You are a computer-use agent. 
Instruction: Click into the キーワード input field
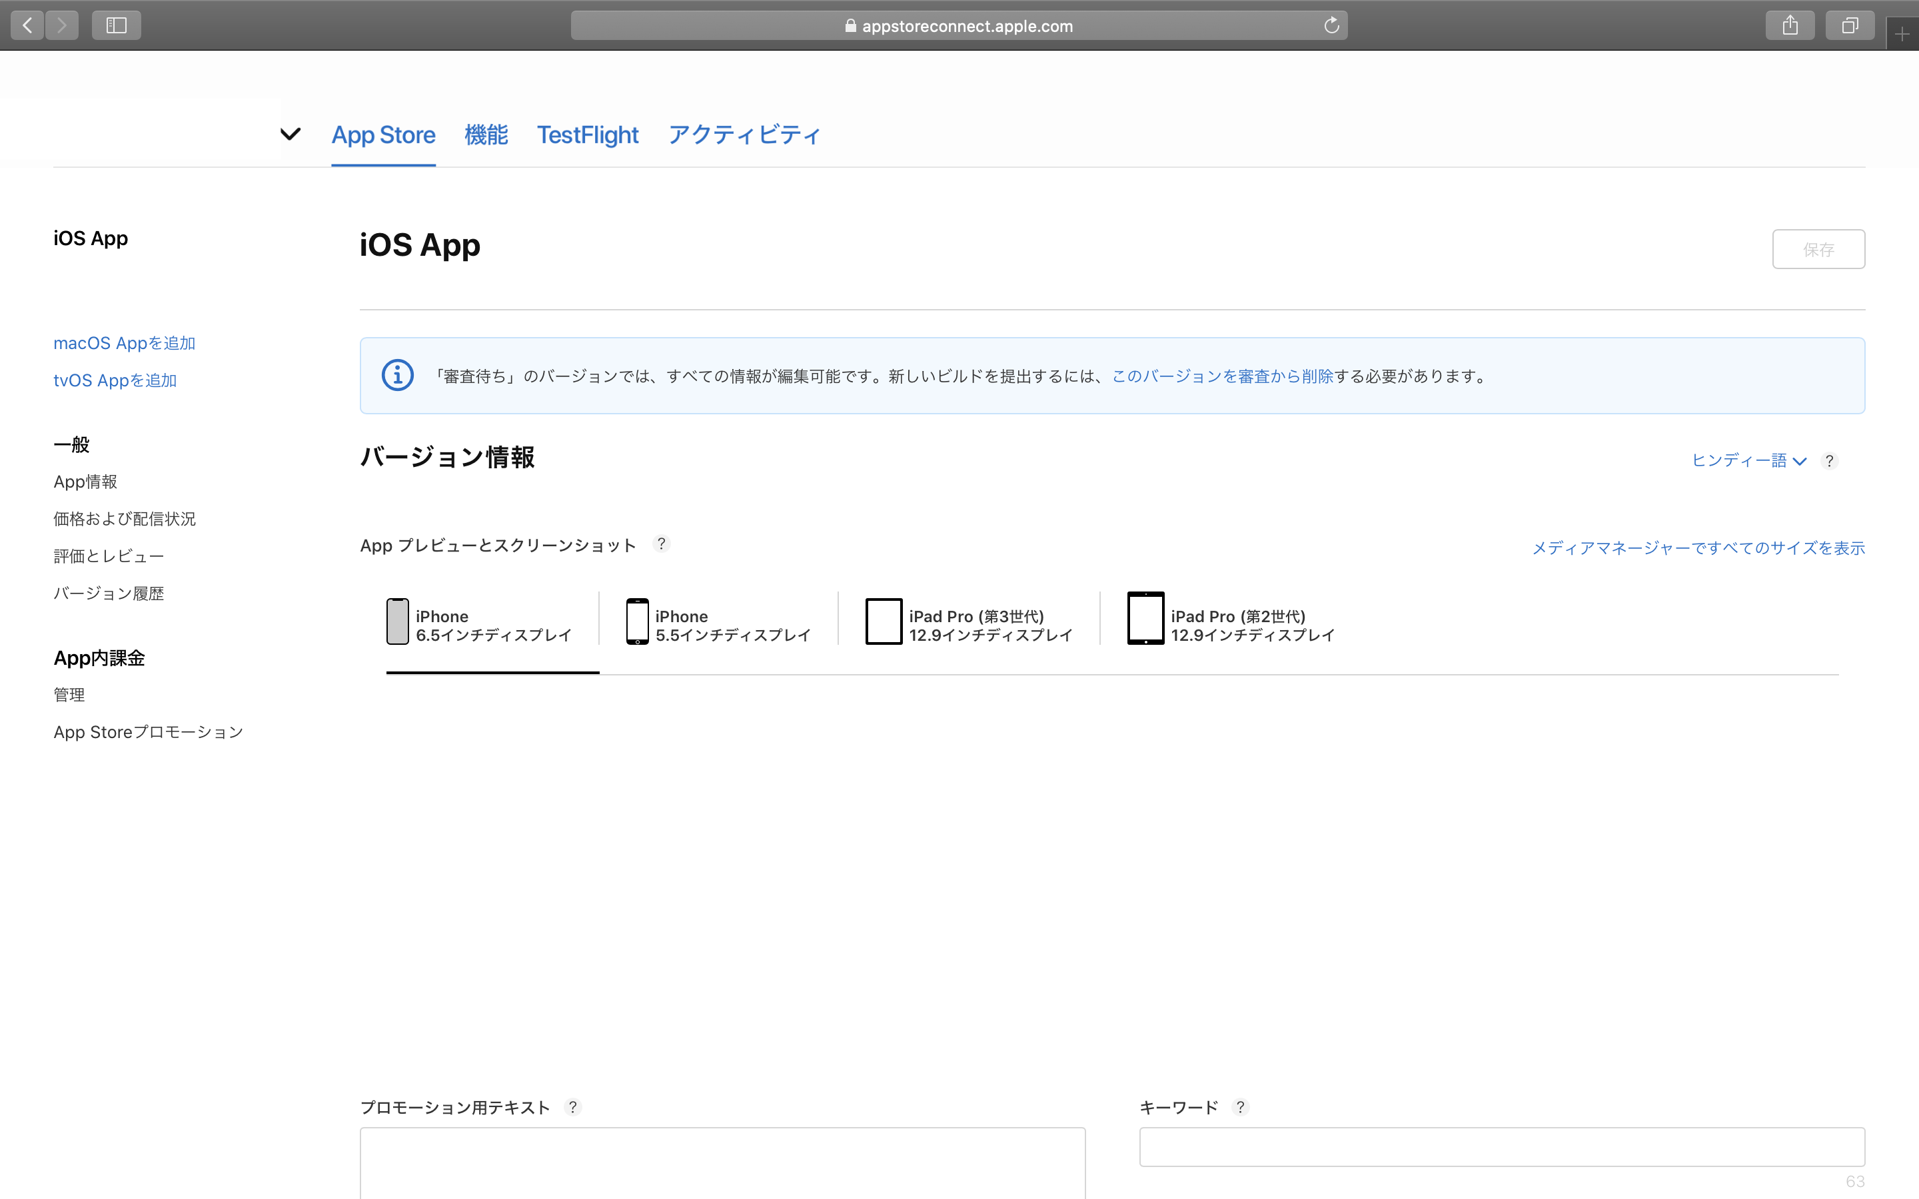coord(1502,1146)
